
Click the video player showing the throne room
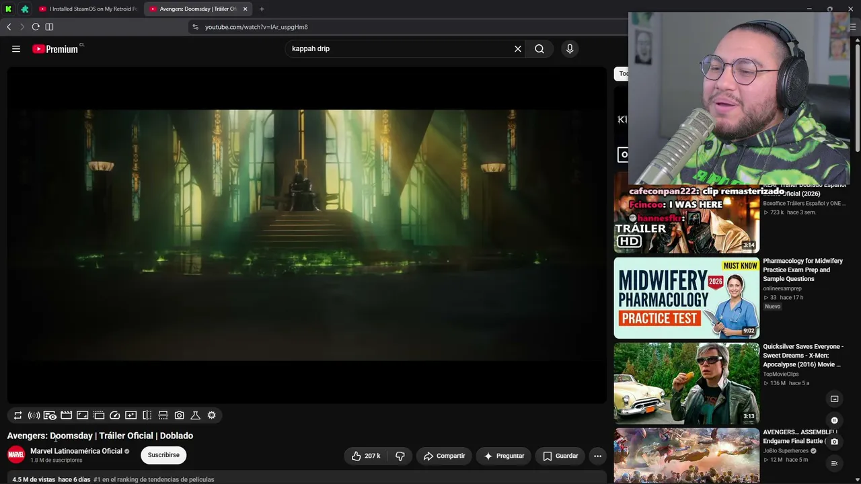pos(307,235)
